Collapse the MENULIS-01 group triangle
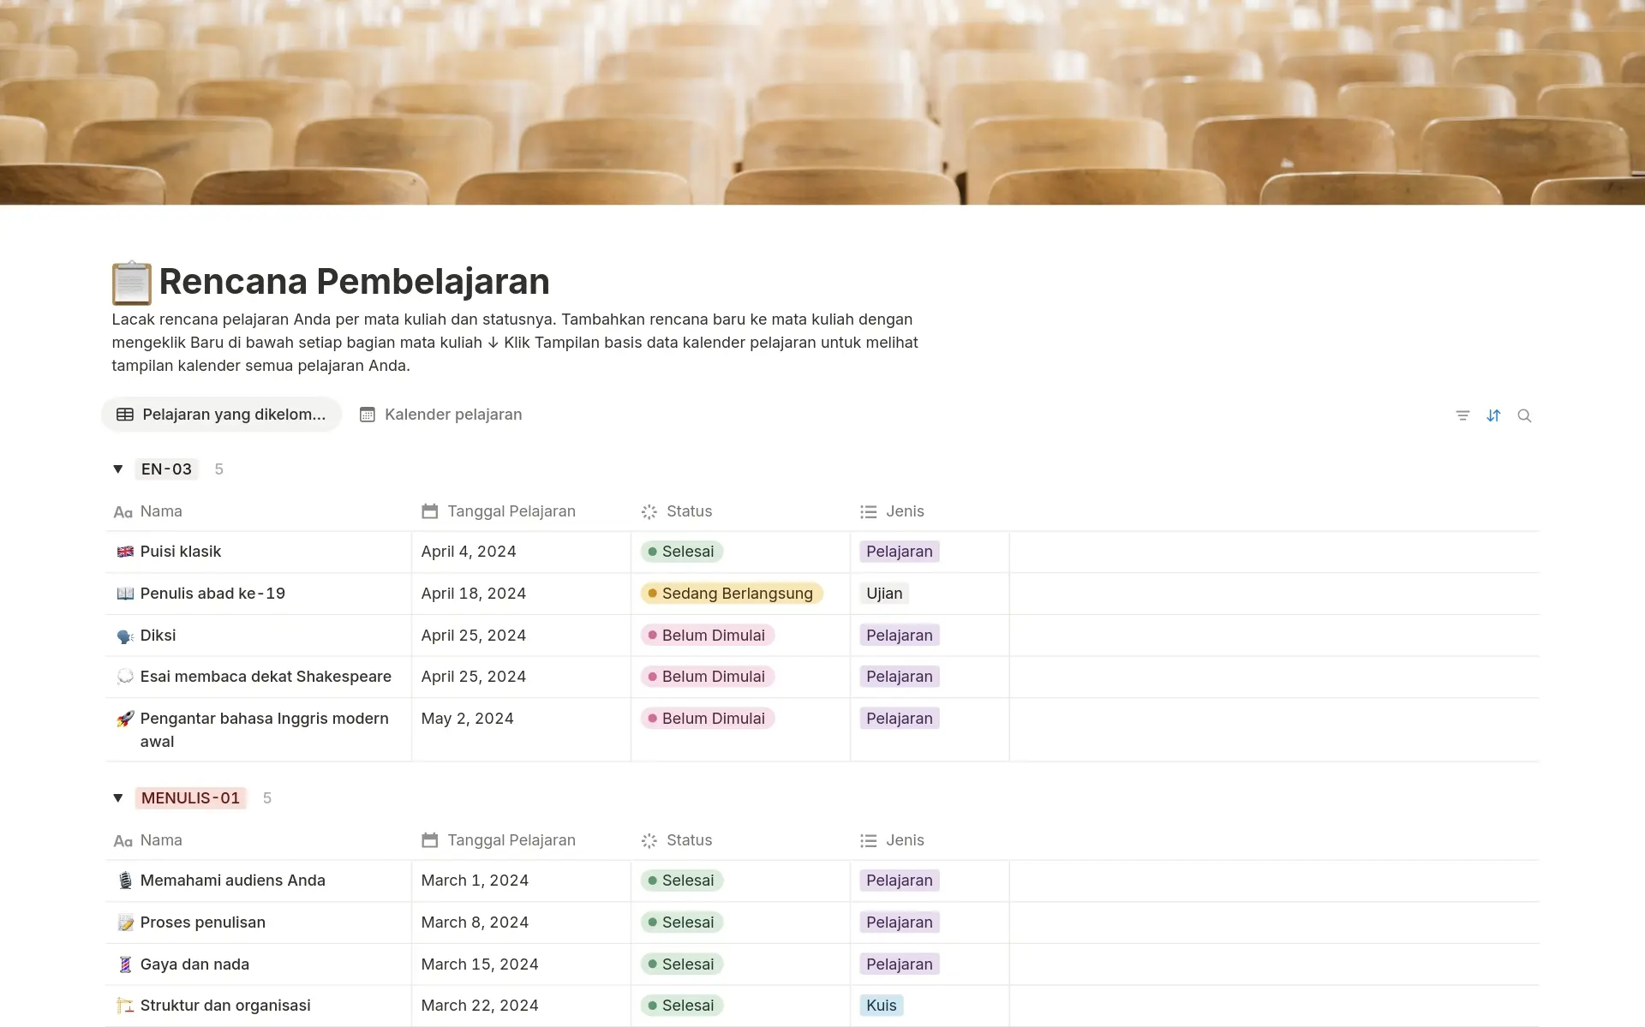Image resolution: width=1645 pixels, height=1027 pixels. coord(118,797)
